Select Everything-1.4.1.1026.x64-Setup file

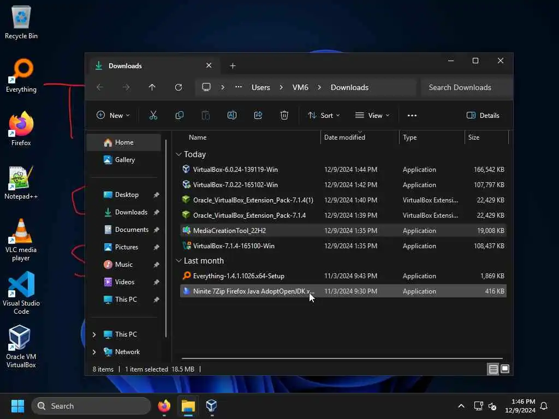pos(343,276)
